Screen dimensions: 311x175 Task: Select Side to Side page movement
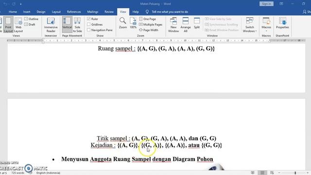77,25
